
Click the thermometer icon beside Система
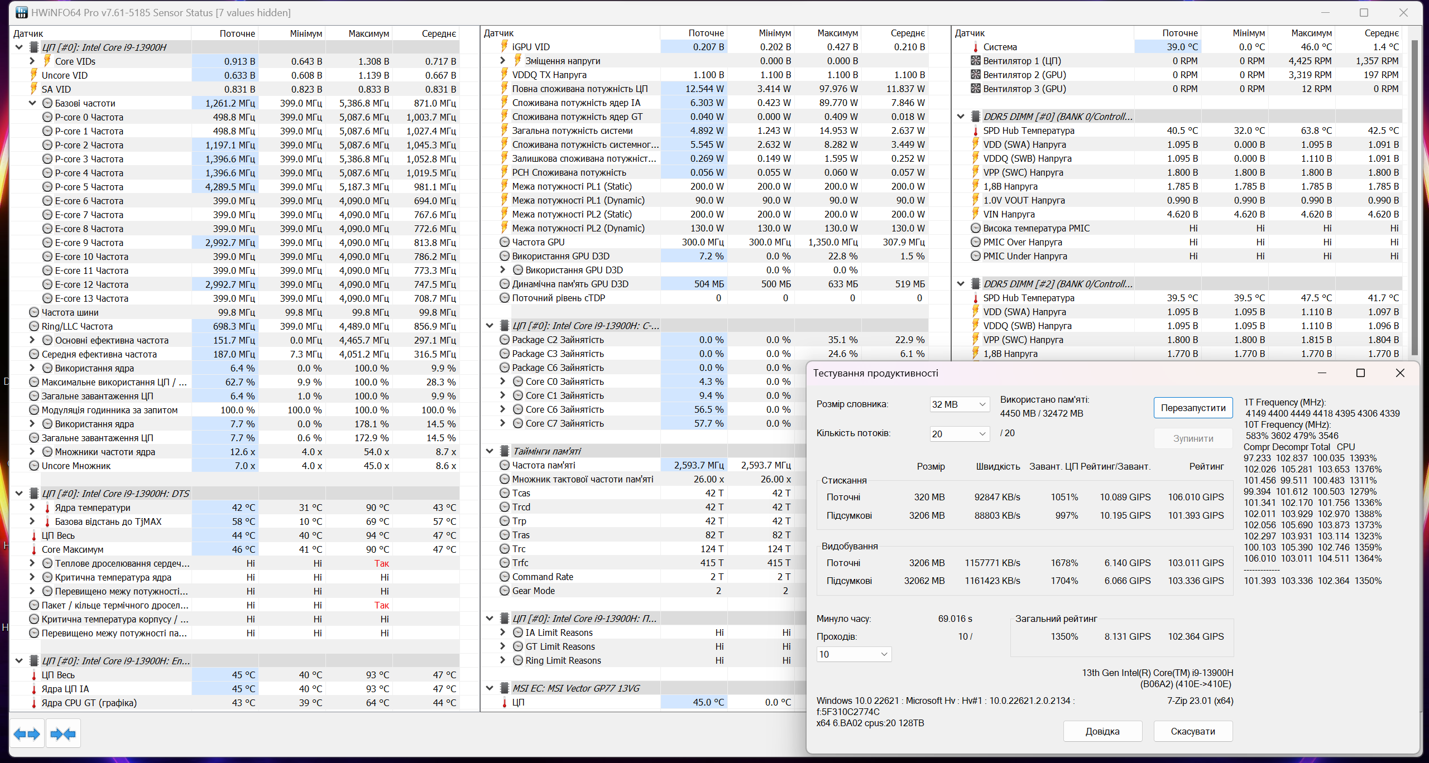(x=975, y=47)
